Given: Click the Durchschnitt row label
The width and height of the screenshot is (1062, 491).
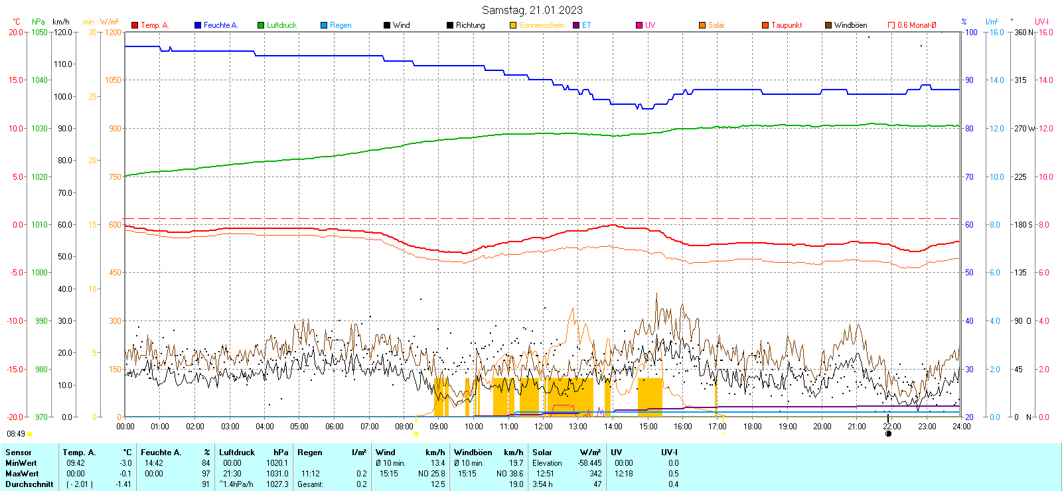Looking at the screenshot, I should coord(29,484).
